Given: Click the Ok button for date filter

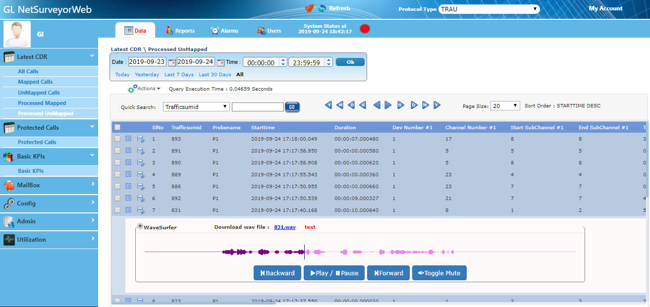Looking at the screenshot, I should click(x=350, y=62).
